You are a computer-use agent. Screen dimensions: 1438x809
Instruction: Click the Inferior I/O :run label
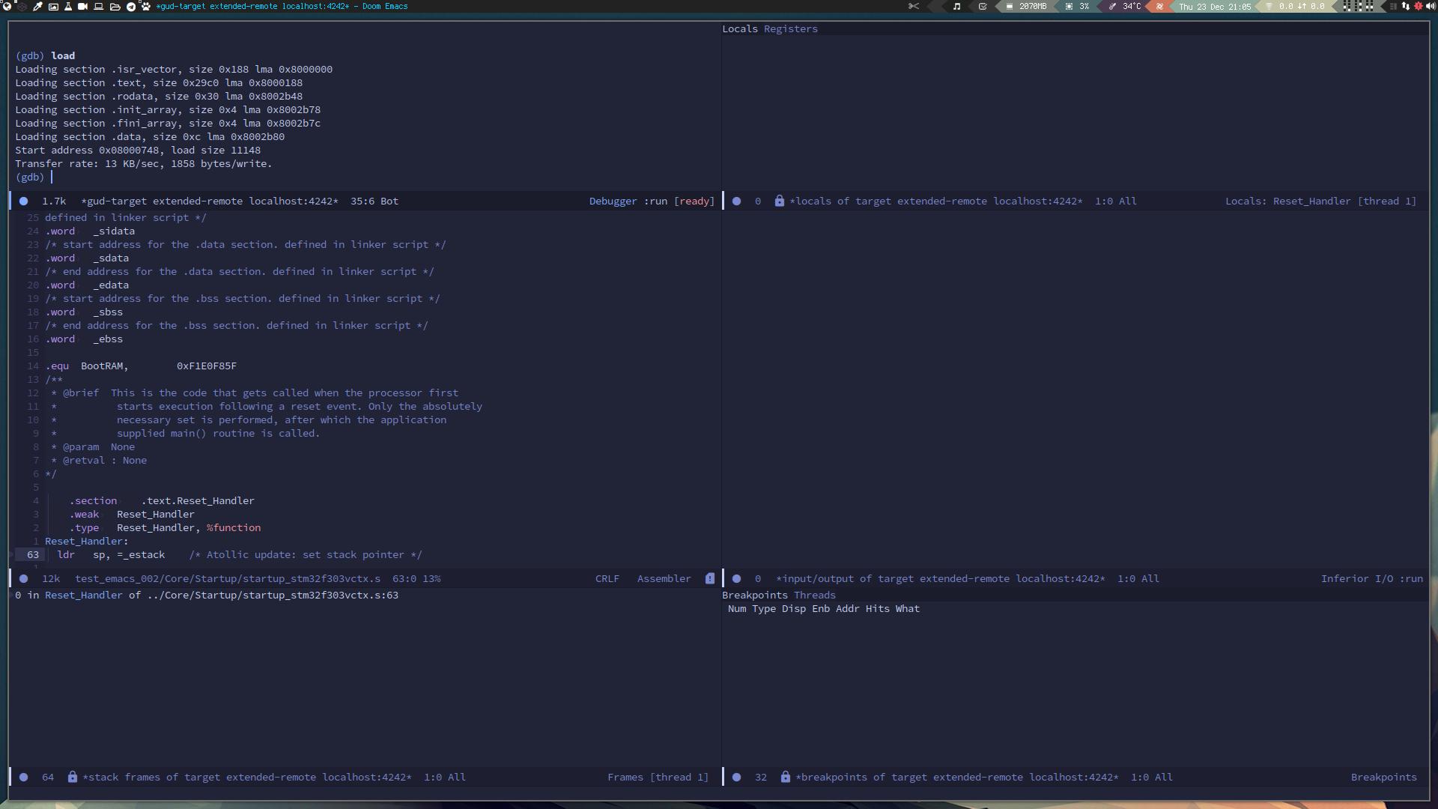pos(1372,579)
